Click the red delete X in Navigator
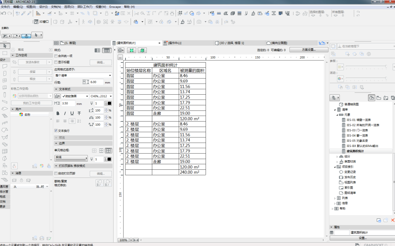Image resolution: width=395 pixels, height=246 pixels. (x=393, y=220)
